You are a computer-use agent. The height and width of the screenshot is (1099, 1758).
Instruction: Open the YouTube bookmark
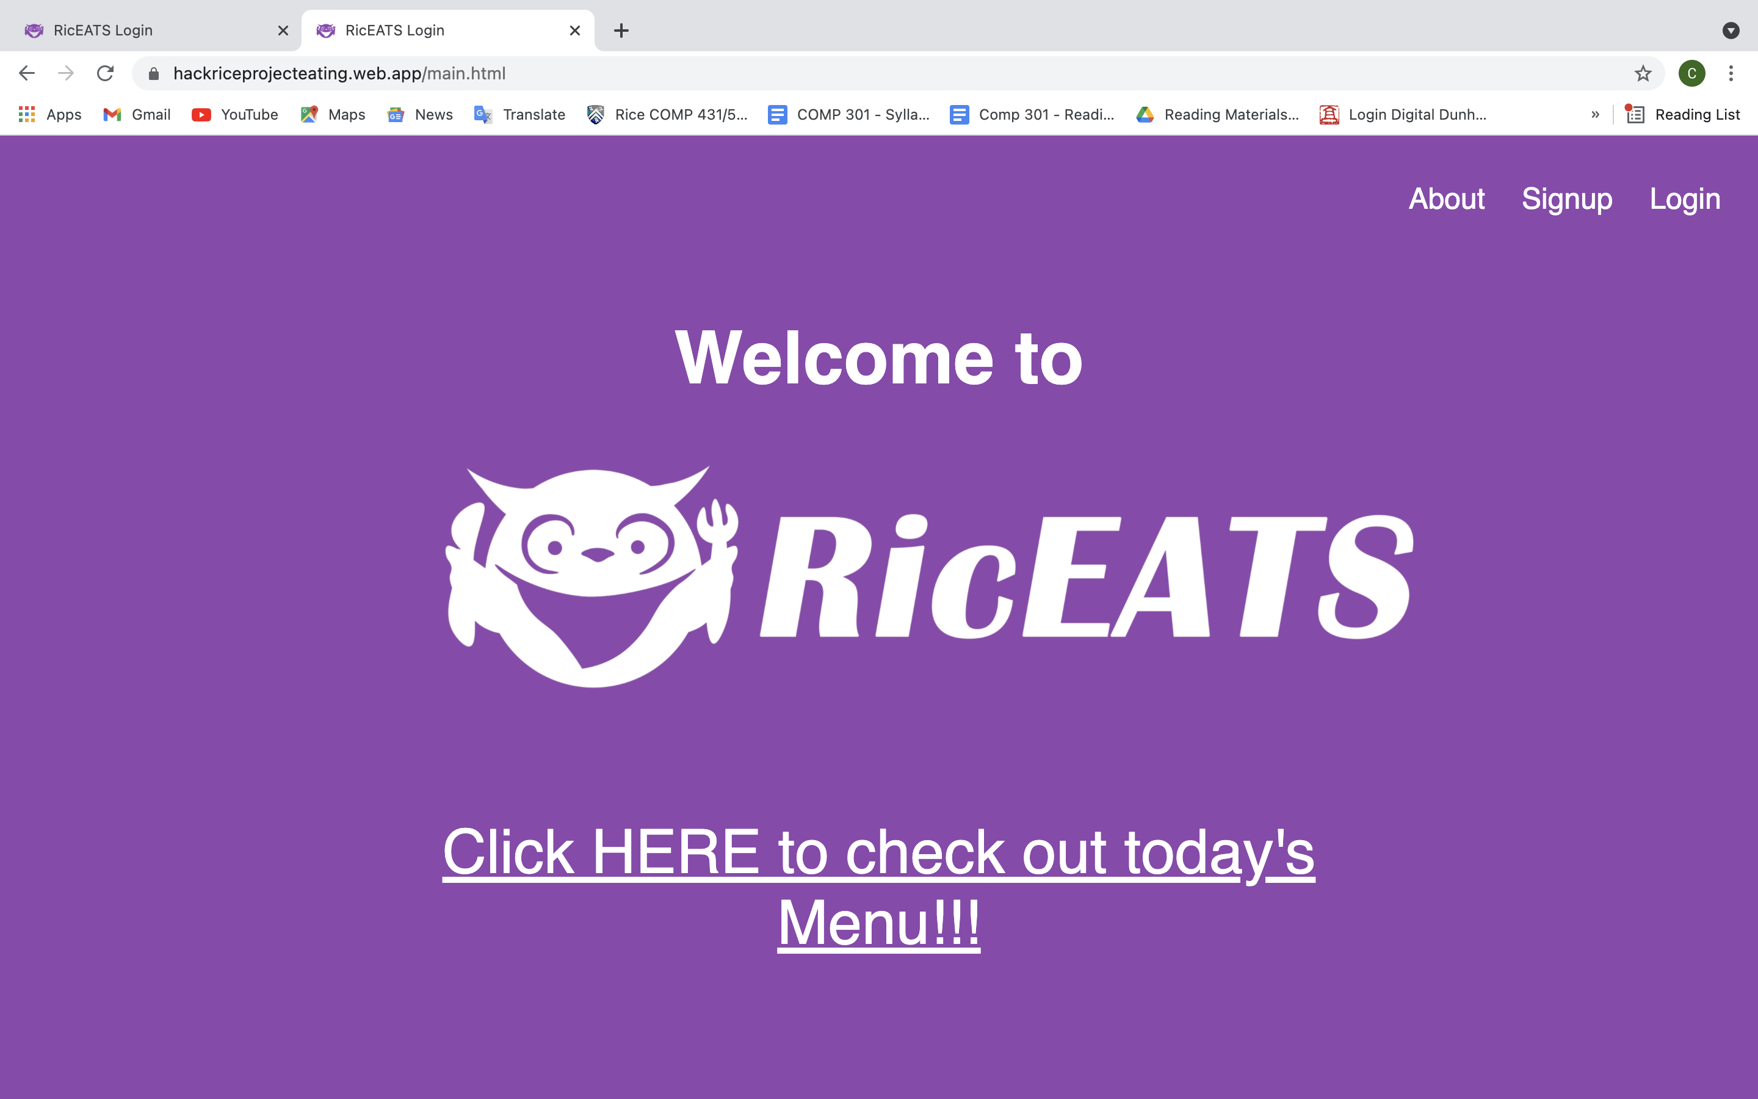234,114
